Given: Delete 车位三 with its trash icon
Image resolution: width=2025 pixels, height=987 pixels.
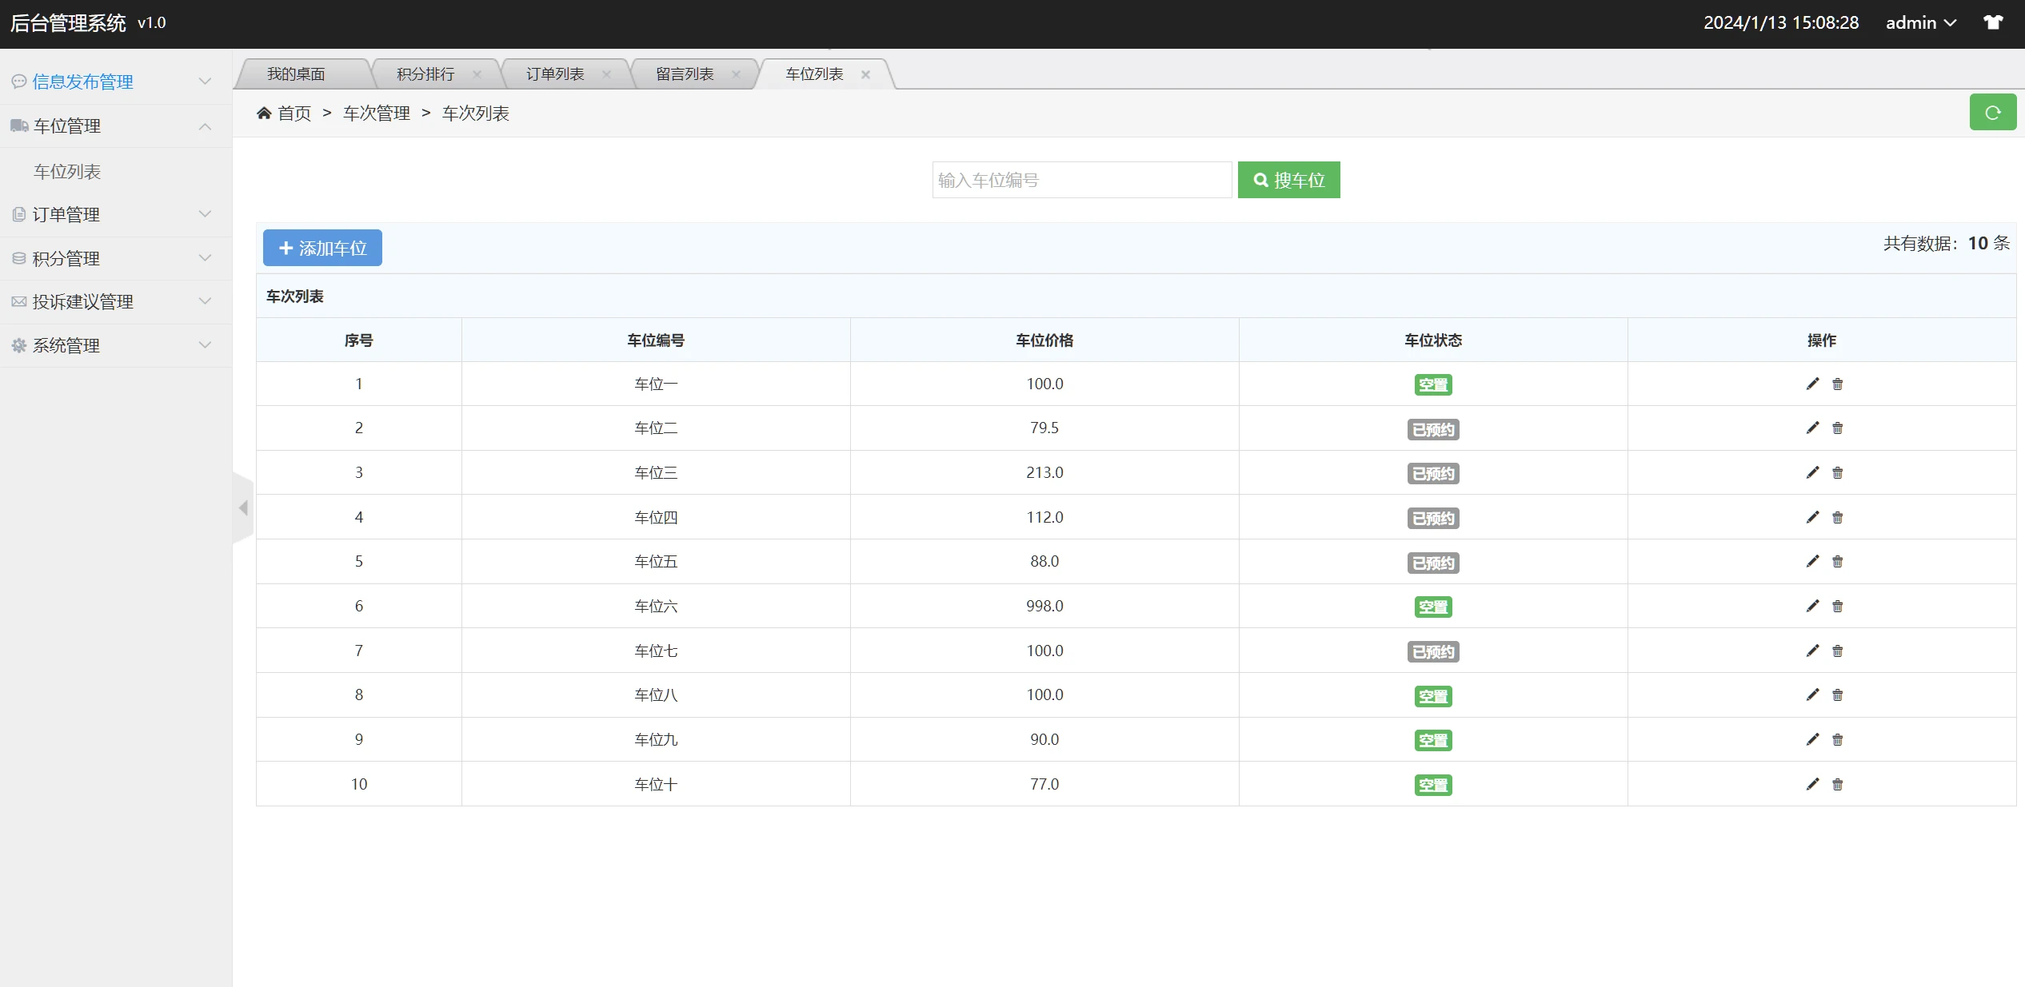Looking at the screenshot, I should (1838, 473).
